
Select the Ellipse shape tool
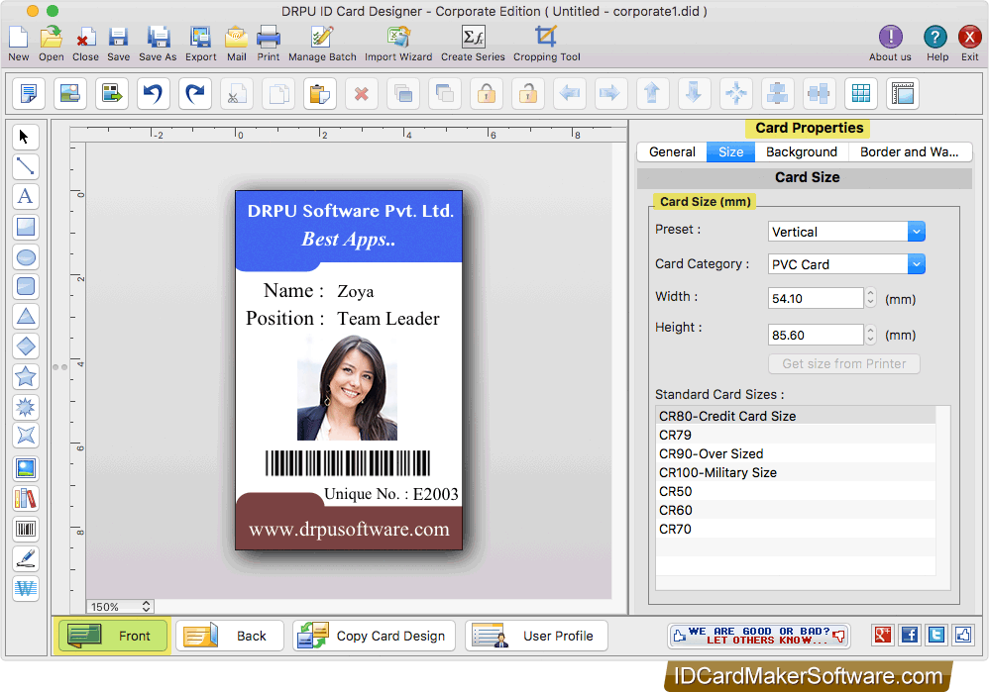(25, 256)
